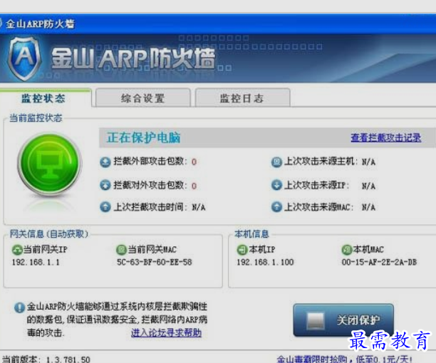Click the 金山ARP防火墙 title bar text
436x363 pixels.
pos(40,24)
